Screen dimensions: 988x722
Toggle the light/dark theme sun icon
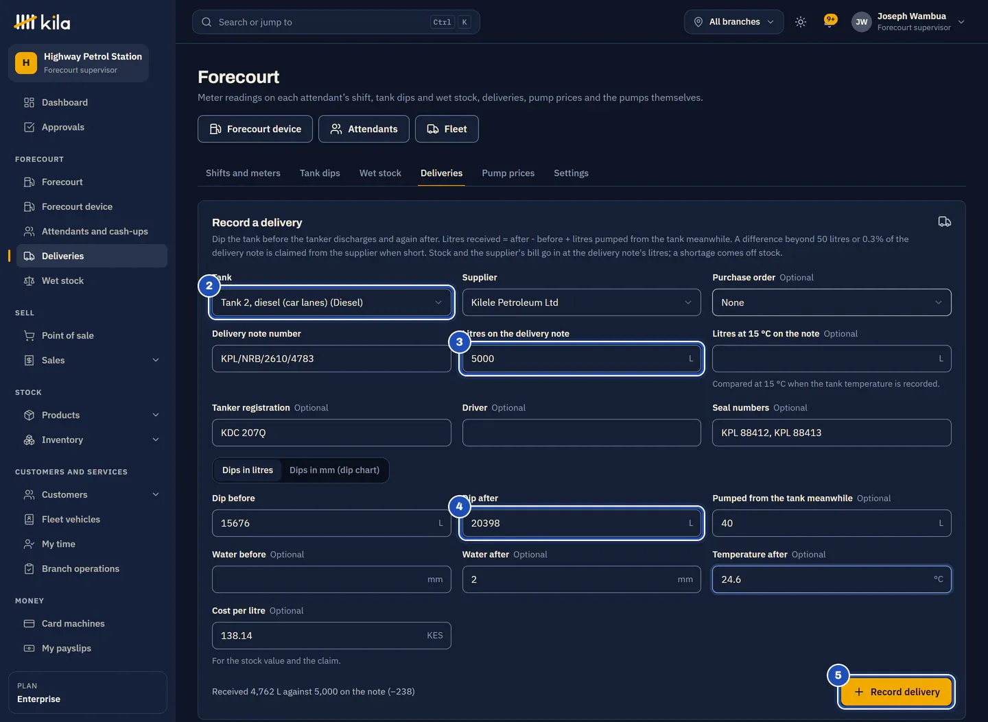point(800,22)
